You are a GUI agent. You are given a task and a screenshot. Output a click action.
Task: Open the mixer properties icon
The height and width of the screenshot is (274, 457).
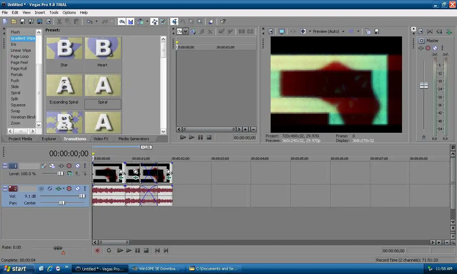(421, 31)
